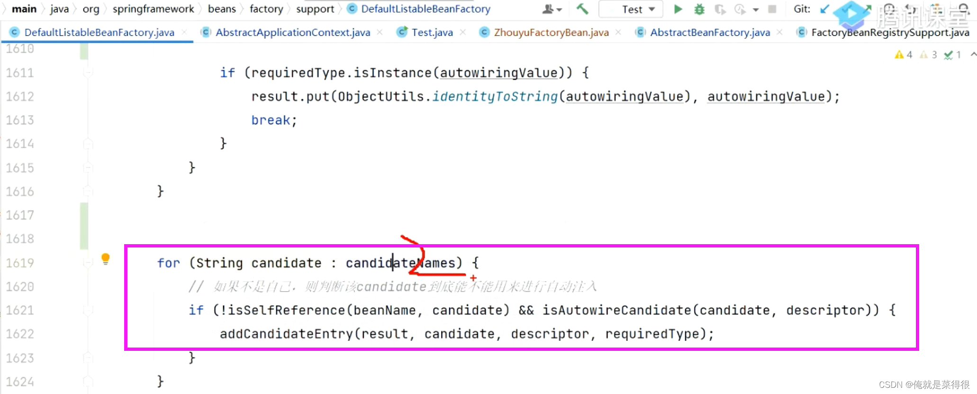
Task: Switch to DefaultListableBeanFactory.java tab
Action: [99, 32]
